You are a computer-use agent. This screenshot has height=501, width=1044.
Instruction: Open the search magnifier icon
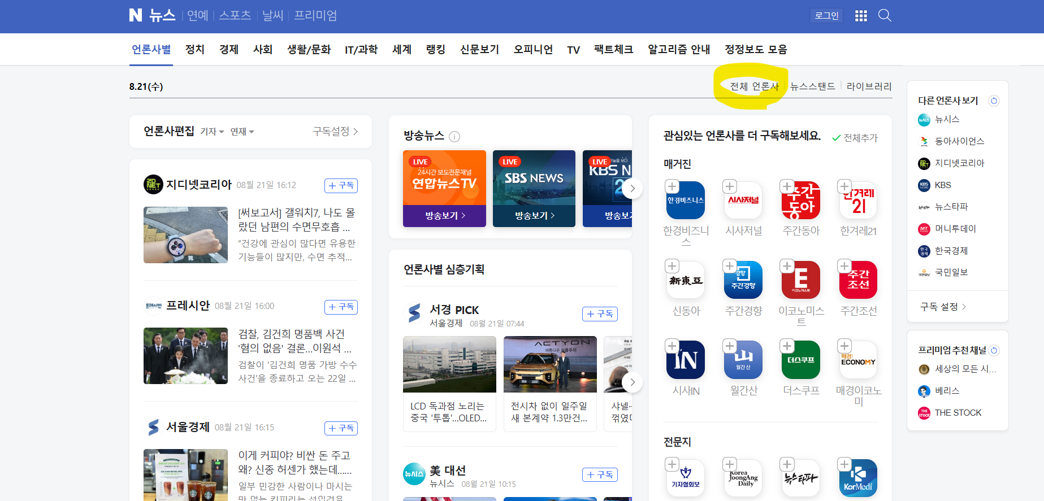[885, 15]
